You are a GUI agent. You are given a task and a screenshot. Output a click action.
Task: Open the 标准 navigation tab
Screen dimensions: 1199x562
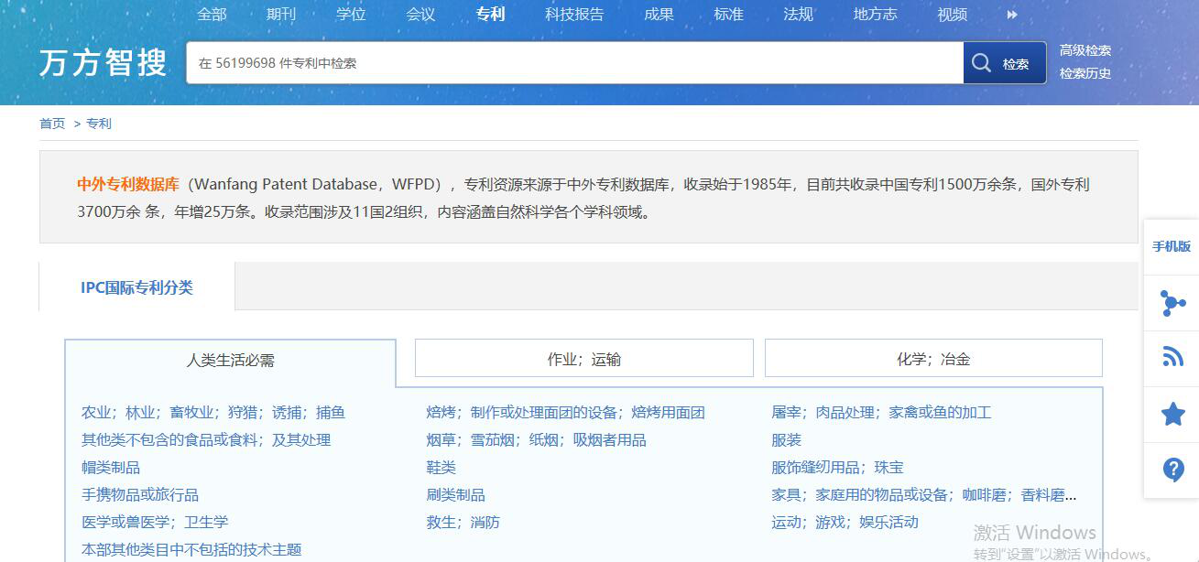(728, 15)
